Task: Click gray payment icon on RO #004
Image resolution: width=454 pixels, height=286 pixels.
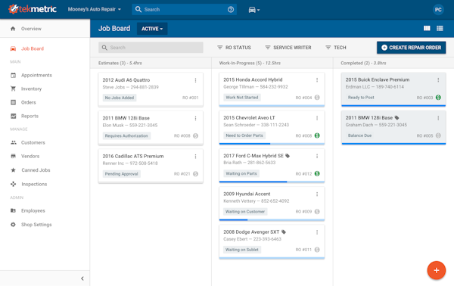Action: (x=317, y=98)
